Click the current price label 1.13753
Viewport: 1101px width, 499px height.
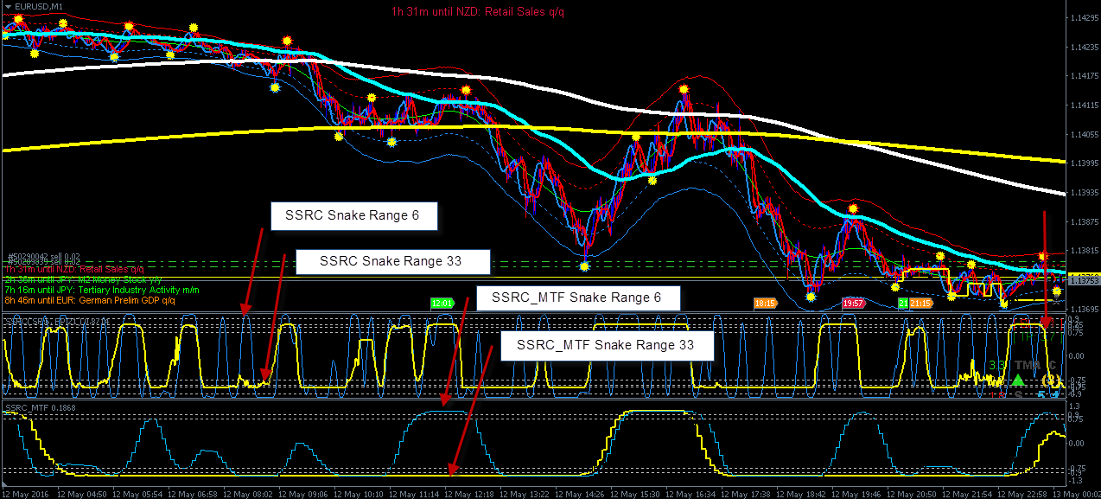point(1084,280)
